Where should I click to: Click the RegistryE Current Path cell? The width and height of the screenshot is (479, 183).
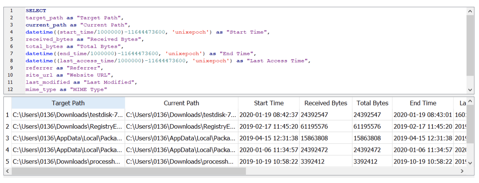[182, 126]
